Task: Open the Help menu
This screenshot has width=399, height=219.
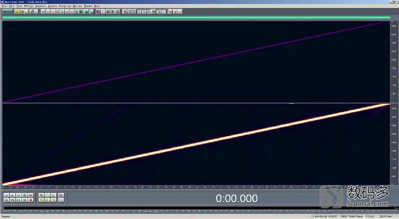Action: click(97, 6)
